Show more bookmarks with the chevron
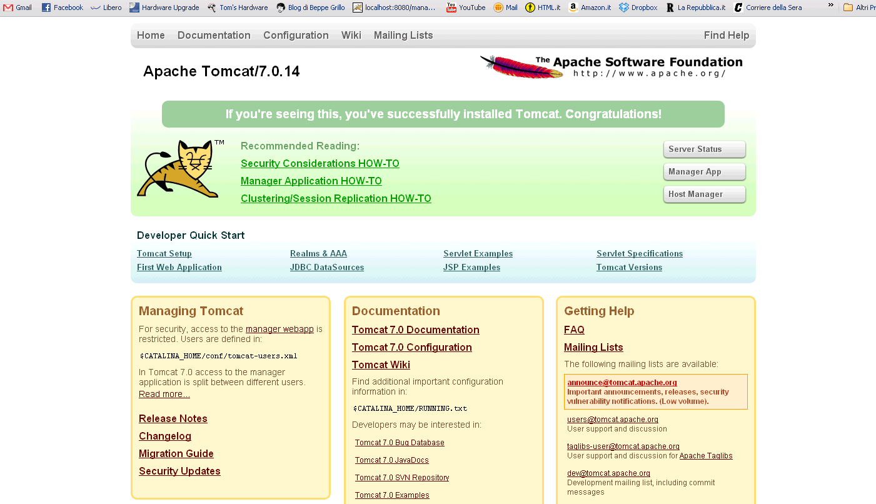The image size is (876, 504). click(x=831, y=5)
